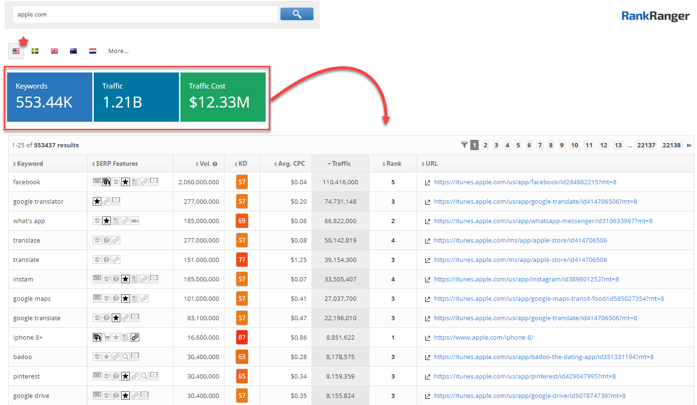Click next pages double-arrow

689,145
